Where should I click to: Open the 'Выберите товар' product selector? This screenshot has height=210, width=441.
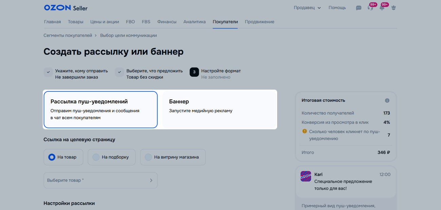(x=100, y=181)
